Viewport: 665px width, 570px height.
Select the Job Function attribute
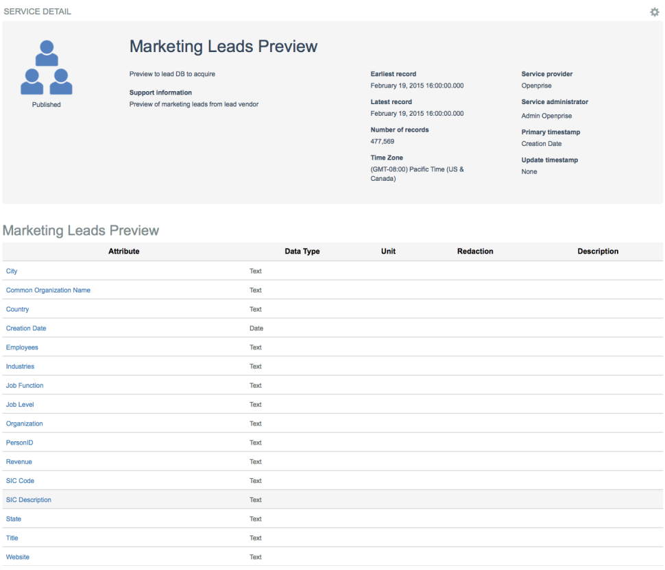pyautogui.click(x=24, y=385)
